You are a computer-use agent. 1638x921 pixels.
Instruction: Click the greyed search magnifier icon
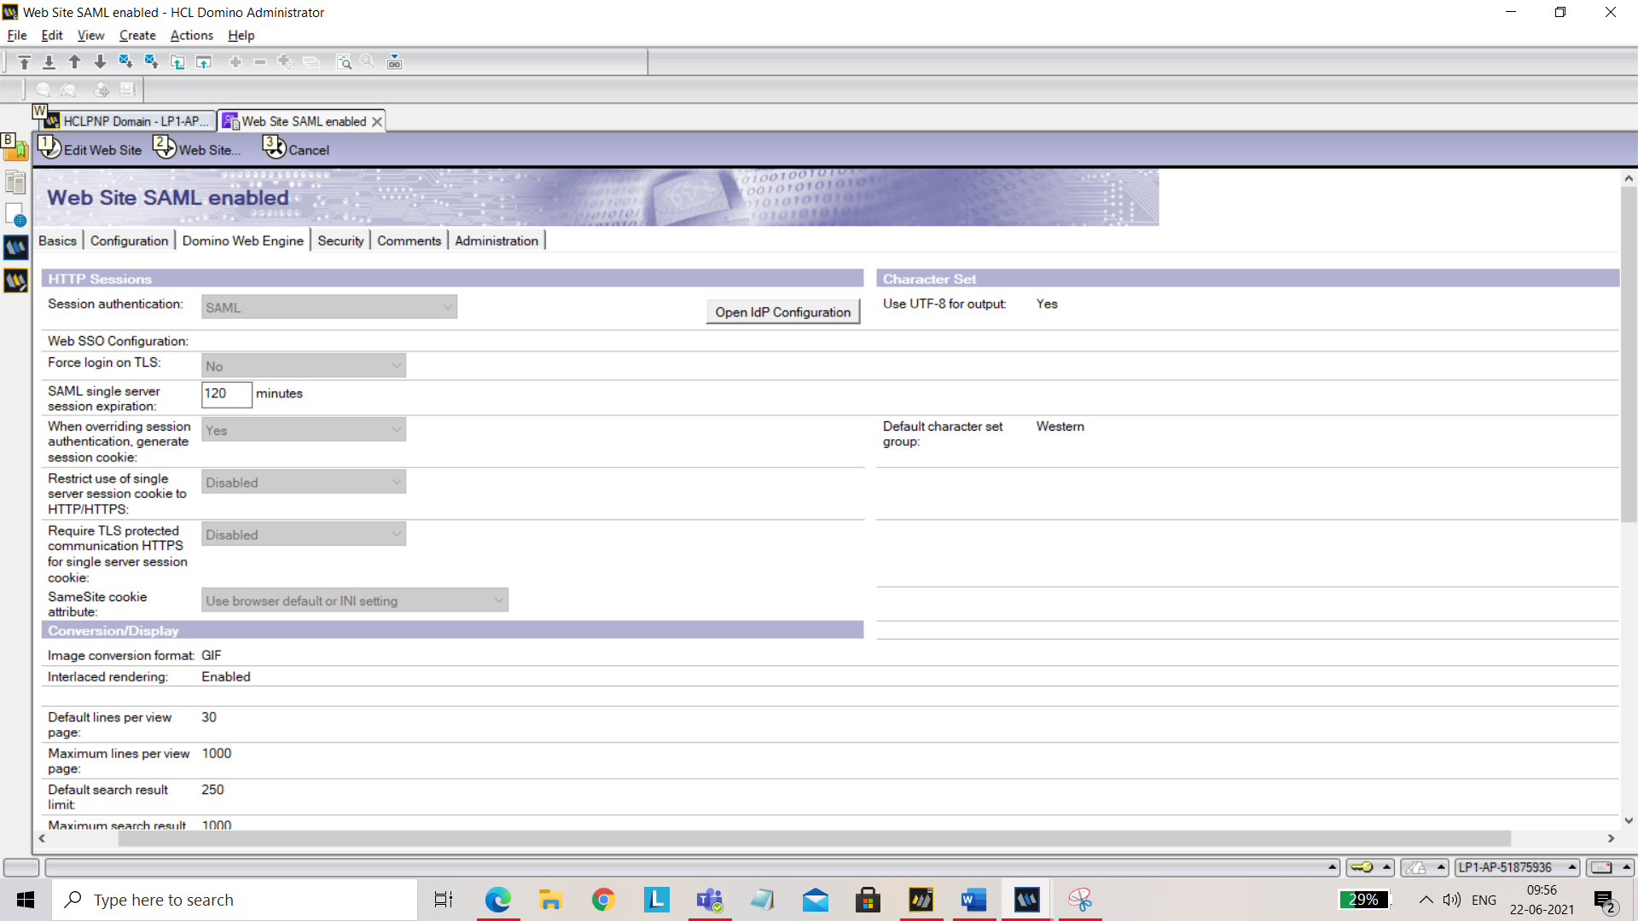click(368, 62)
